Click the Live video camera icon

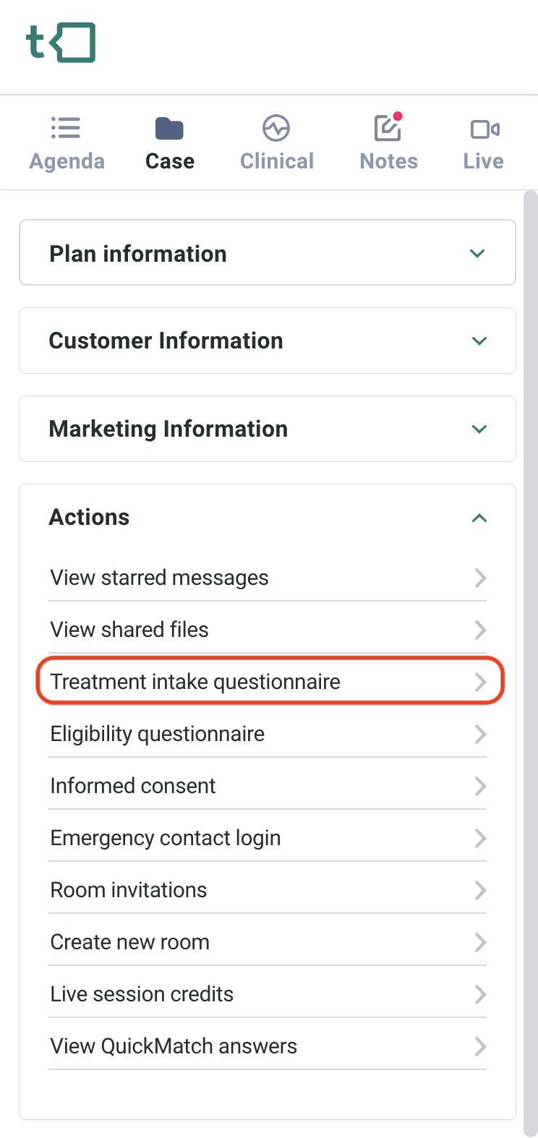484,129
